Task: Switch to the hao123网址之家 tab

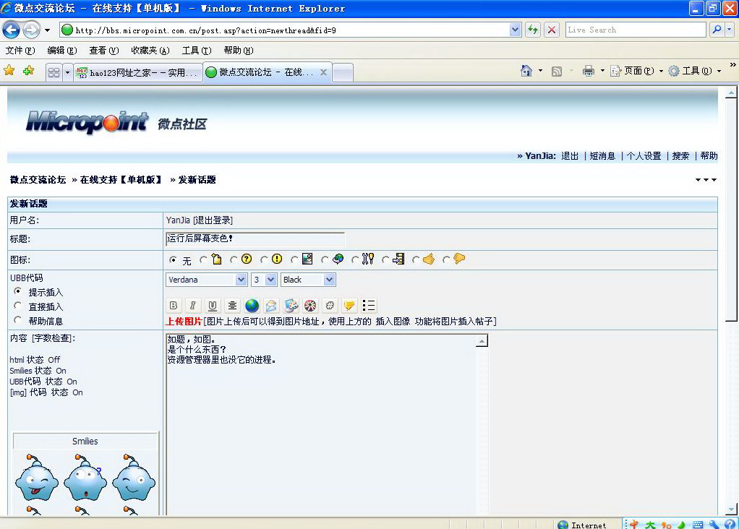Action: 137,72
